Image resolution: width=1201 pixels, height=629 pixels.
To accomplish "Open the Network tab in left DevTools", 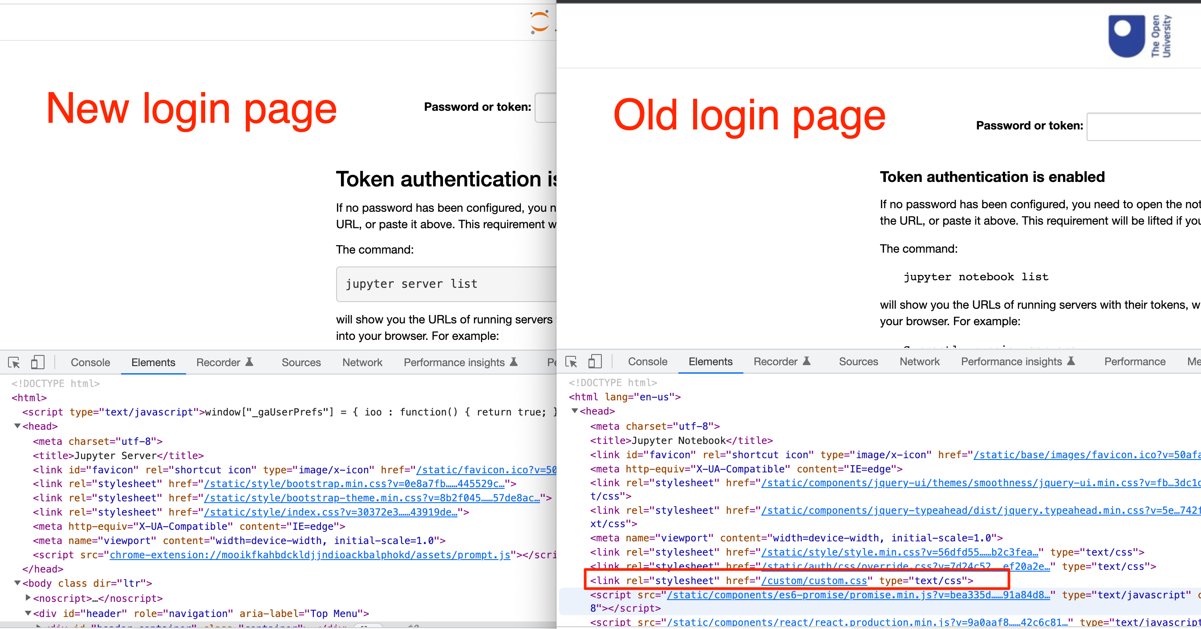I will click(362, 363).
